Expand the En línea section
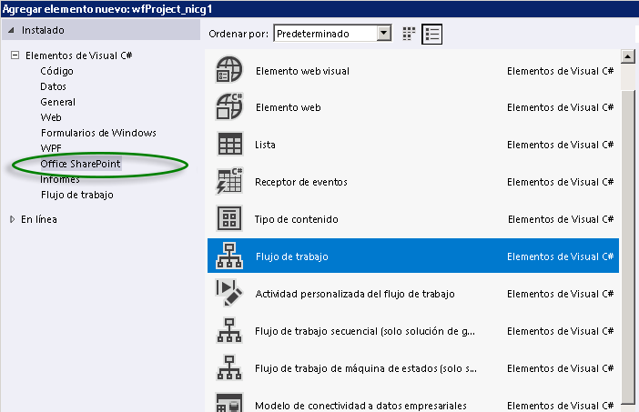Screen dimensions: 639x412 13,219
